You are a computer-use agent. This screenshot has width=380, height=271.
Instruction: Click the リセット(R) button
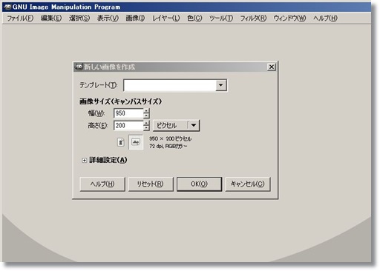point(151,184)
